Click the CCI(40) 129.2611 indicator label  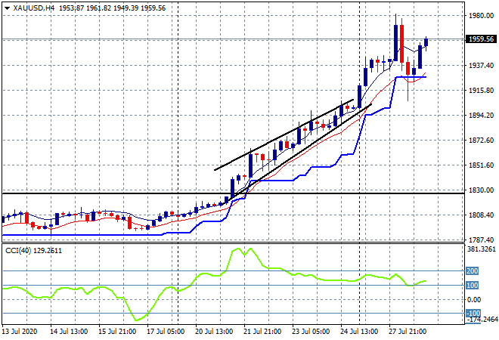(34, 251)
